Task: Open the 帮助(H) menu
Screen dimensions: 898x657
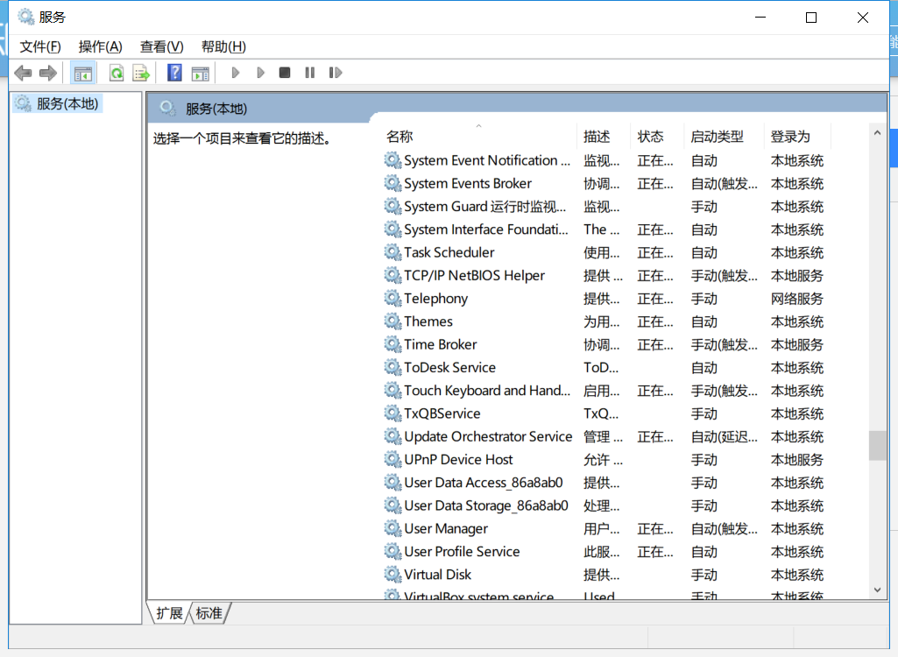Action: point(223,46)
